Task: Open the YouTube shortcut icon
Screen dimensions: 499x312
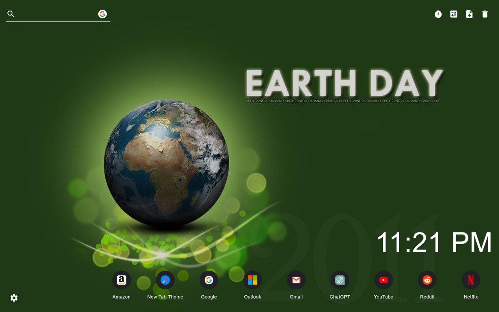Action: pos(384,280)
